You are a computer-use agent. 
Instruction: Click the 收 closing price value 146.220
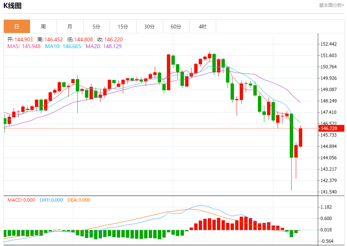[113, 39]
